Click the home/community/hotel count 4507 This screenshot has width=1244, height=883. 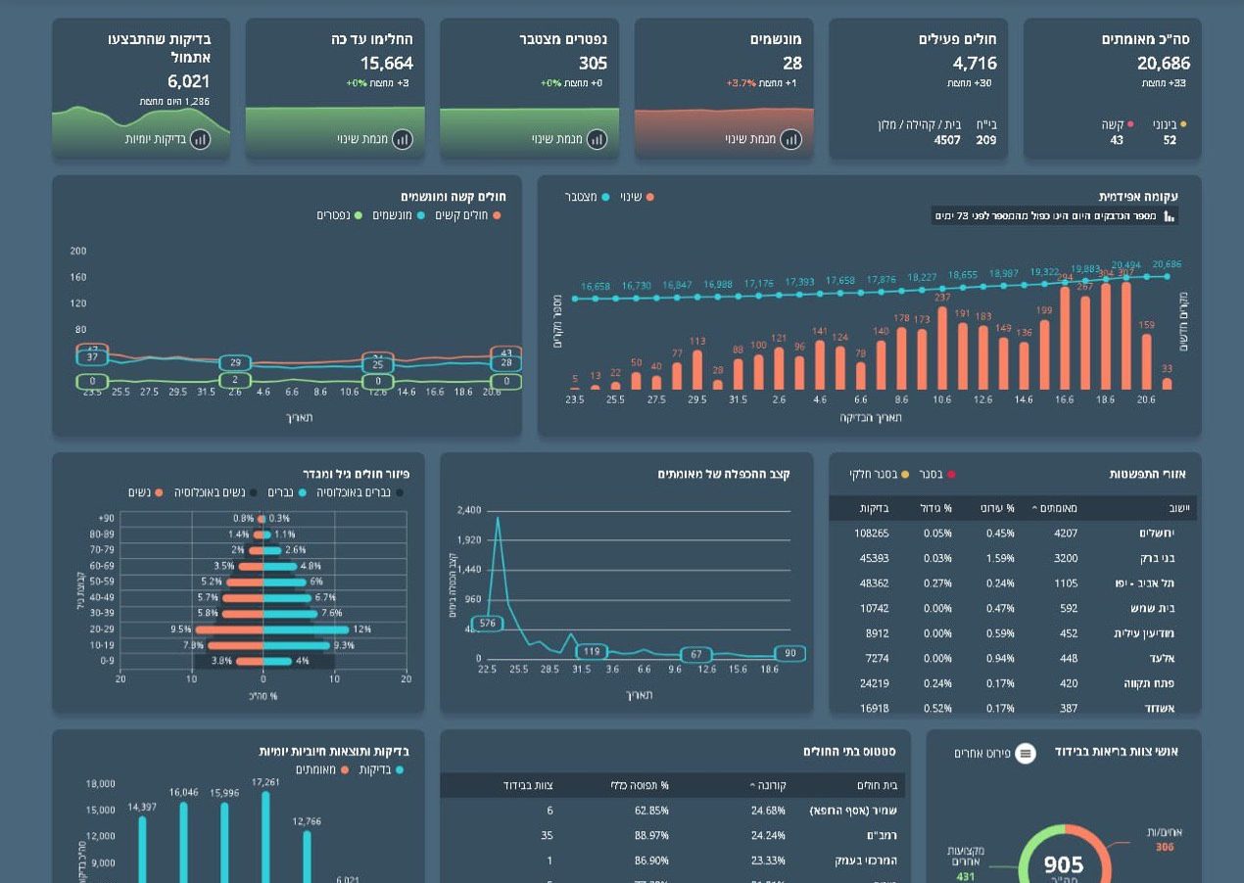pos(947,140)
